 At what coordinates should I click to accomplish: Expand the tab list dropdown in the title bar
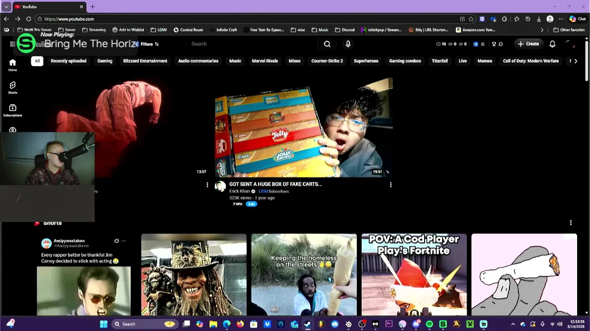pos(6,6)
